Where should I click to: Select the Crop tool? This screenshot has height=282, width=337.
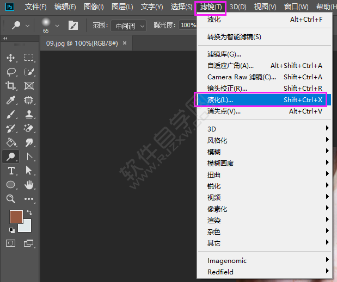pos(10,86)
